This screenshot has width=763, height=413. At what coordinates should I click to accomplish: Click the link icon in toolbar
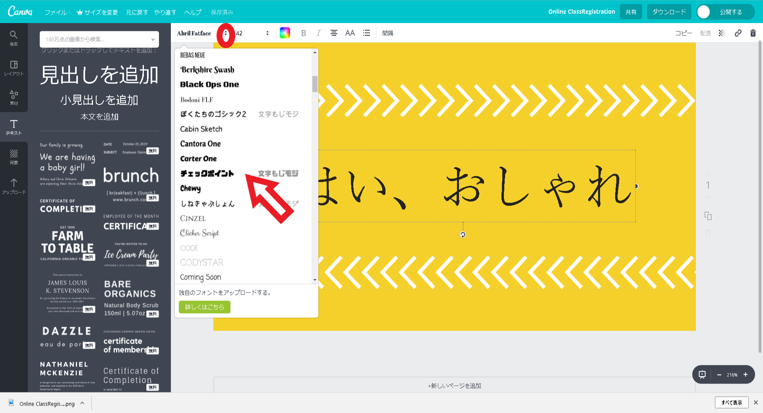(x=738, y=33)
